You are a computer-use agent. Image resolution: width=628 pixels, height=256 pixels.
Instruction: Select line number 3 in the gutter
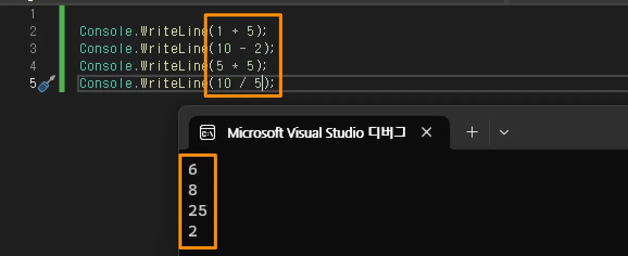[33, 49]
